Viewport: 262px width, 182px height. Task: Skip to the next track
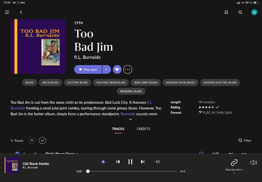tap(143, 162)
